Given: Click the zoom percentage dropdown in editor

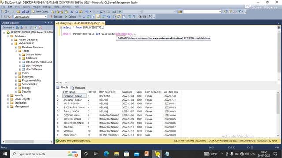Looking at the screenshot, I should (66, 83).
